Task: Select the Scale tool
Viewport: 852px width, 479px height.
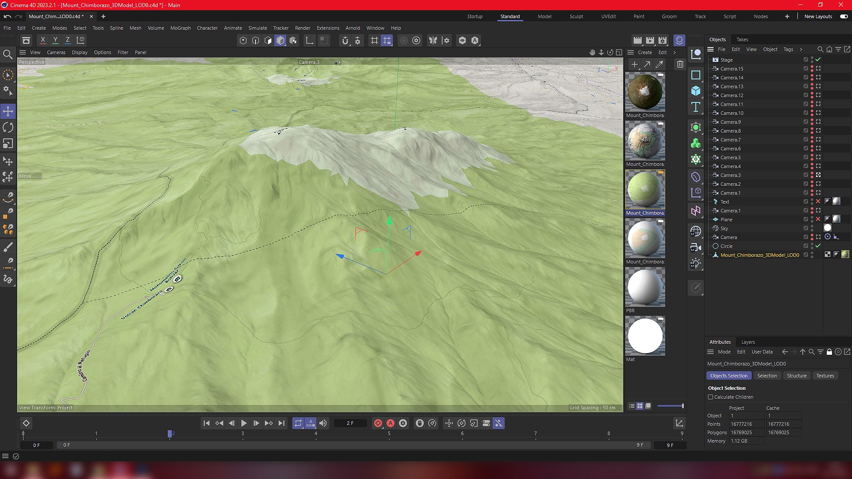Action: [x=8, y=144]
